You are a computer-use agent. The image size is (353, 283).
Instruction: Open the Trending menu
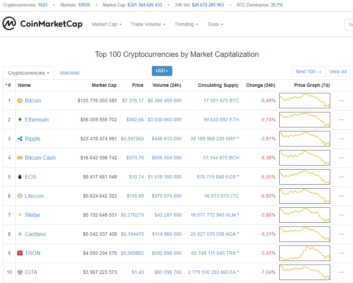(x=186, y=24)
